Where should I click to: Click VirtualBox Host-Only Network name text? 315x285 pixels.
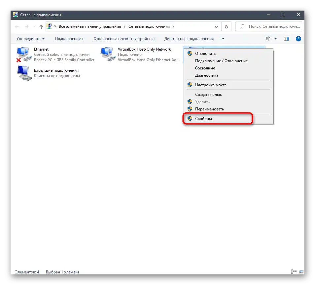point(144,49)
